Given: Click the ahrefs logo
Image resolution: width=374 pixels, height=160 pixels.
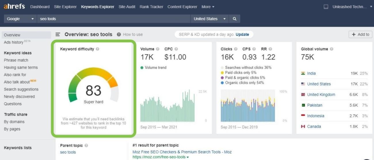Looking at the screenshot, I should (14, 7).
